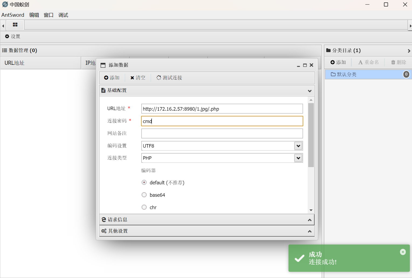
Task: Click the 添加数据 title window icon
Action: (103, 65)
